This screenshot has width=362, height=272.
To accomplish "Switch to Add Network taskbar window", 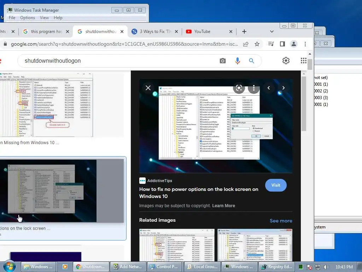I will pos(128,267).
